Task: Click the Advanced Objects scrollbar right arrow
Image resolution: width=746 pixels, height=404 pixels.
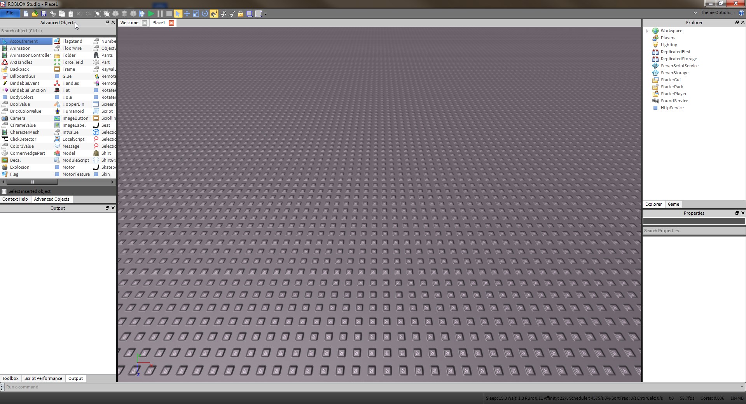Action: point(113,182)
